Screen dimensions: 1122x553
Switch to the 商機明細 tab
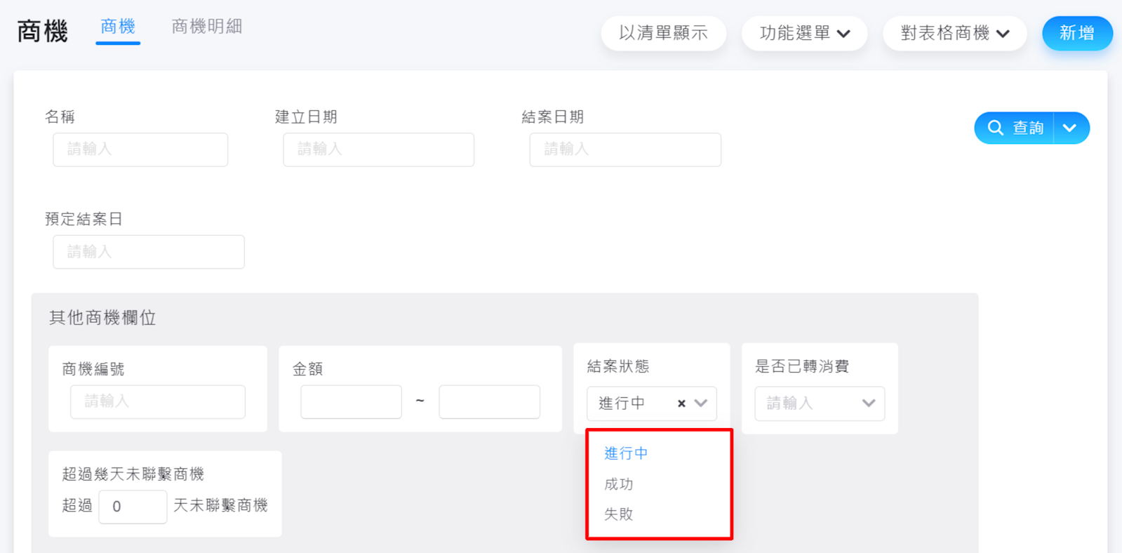(207, 27)
